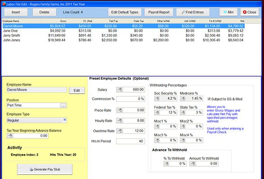Generate Pay Stub for the employee
This screenshot has height=179, width=264.
[45, 169]
